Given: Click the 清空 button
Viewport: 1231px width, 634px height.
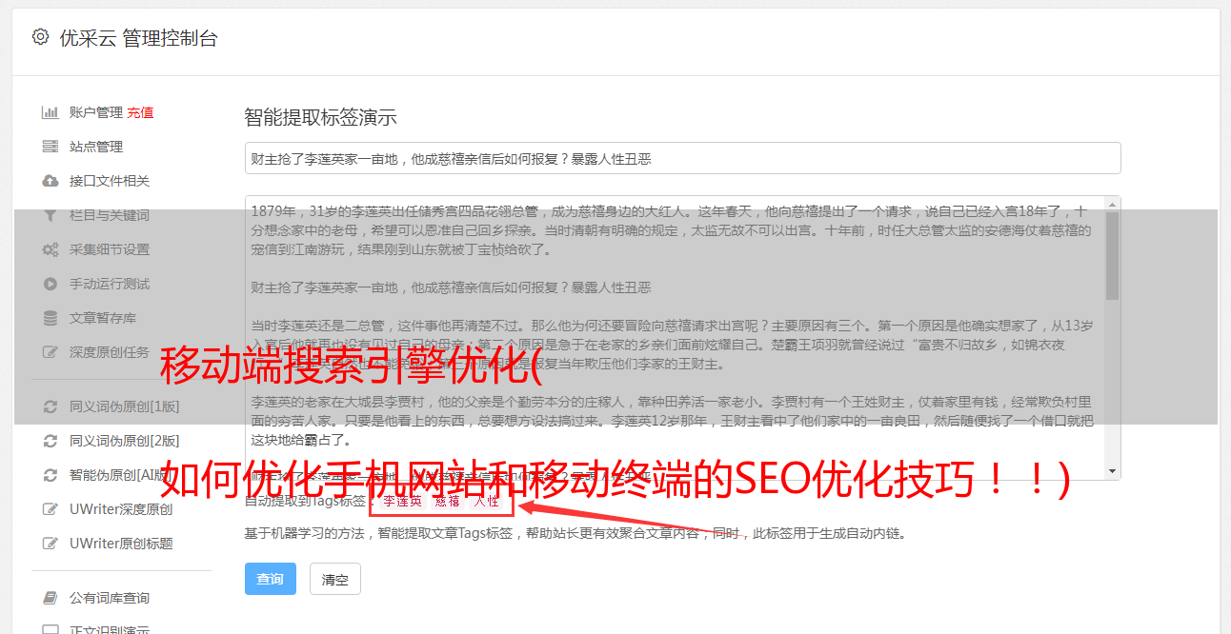Looking at the screenshot, I should [x=335, y=579].
